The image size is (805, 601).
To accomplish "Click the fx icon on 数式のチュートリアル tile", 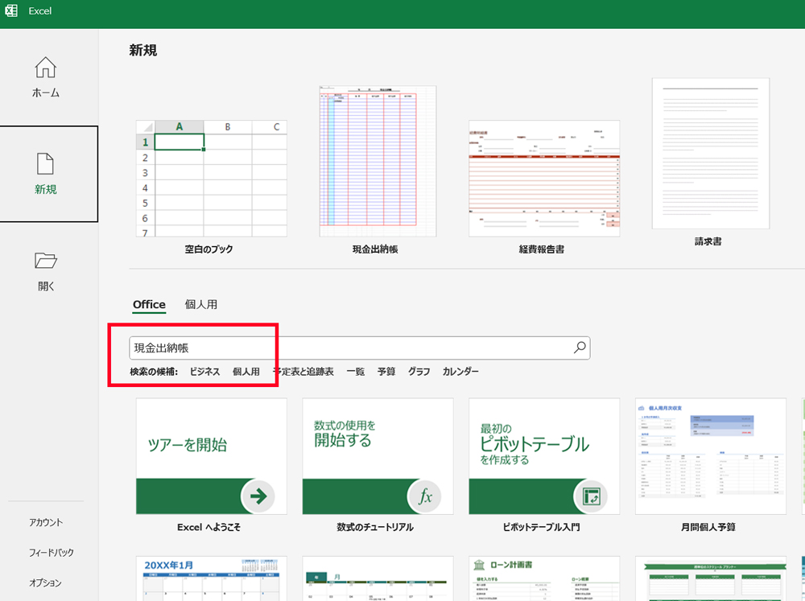I will (427, 496).
